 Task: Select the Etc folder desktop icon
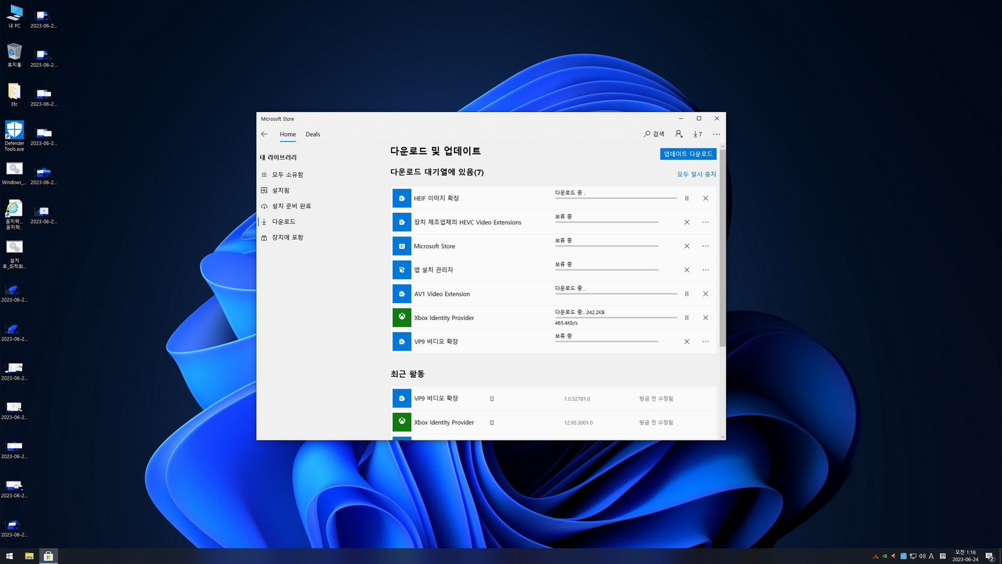coord(14,95)
